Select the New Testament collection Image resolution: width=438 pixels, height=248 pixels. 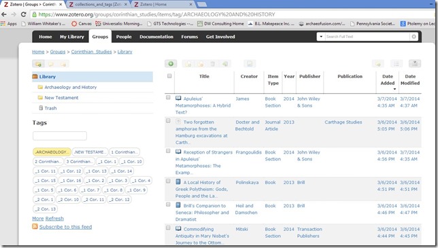(x=61, y=98)
